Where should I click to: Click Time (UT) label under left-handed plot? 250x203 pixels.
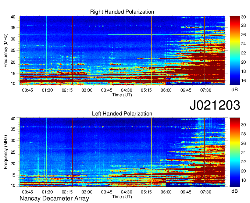click(x=122, y=197)
